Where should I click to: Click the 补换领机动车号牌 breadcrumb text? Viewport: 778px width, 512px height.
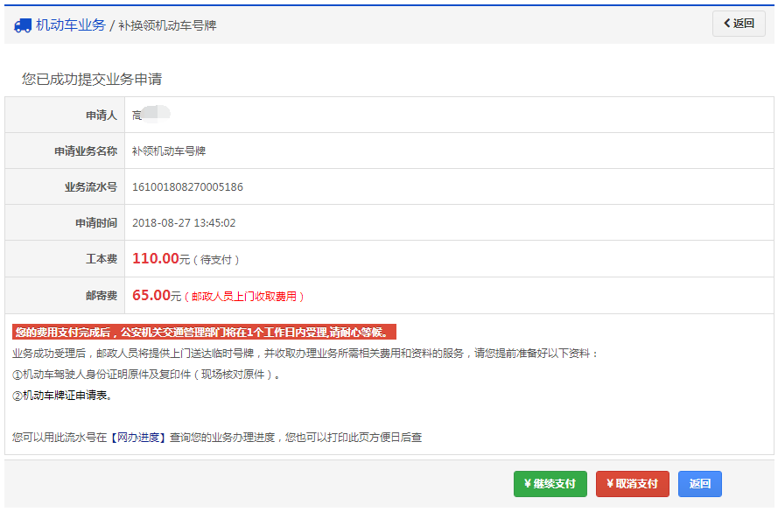click(x=167, y=25)
